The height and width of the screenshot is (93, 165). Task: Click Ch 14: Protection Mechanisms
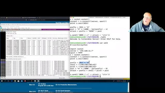(66, 85)
